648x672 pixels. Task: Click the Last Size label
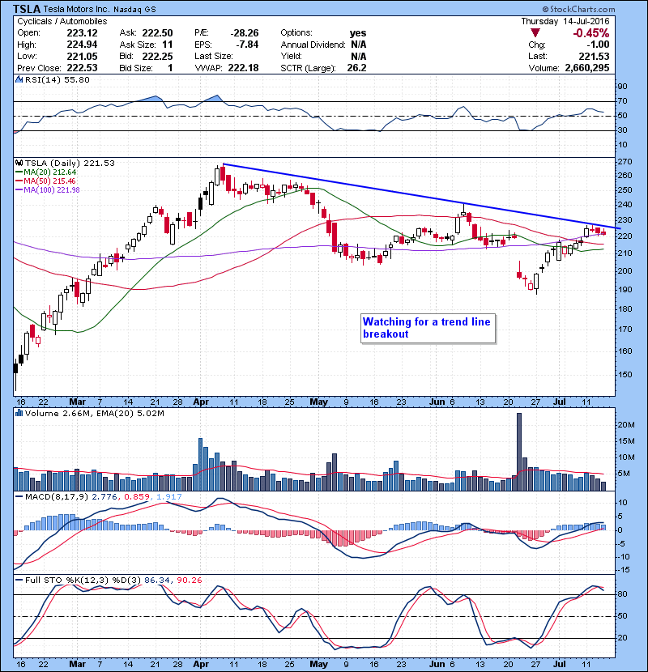(x=214, y=56)
